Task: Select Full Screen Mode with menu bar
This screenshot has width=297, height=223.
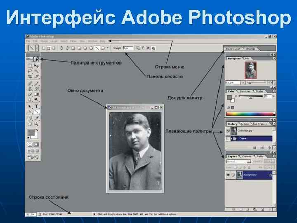Action: point(33,151)
